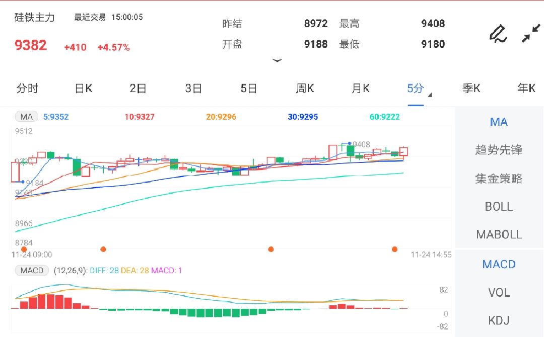
Task: Click the second orange timeline dot
Action: click(103, 249)
